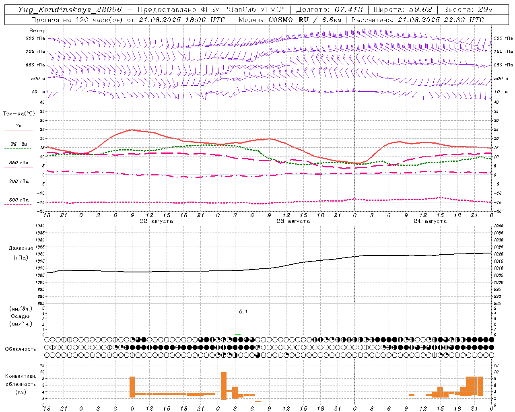Click the (км) unit under convective cloudiness
Viewport: 515px width, 412px height.
(x=21, y=392)
